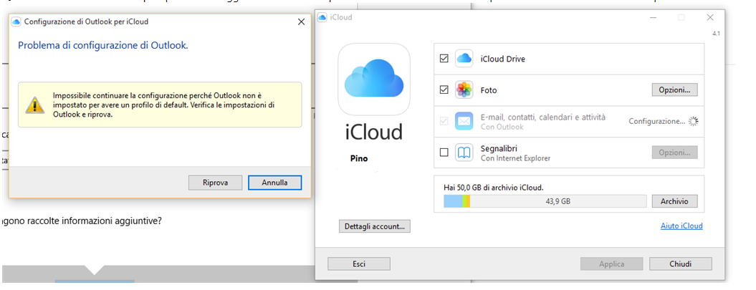Image resolution: width=756 pixels, height=290 pixels.
Task: Click the Chiudi button
Action: 680,264
